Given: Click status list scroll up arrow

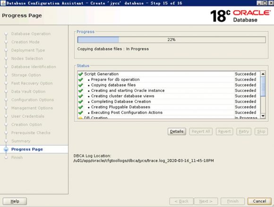Looking at the screenshot, I should 263,74.
